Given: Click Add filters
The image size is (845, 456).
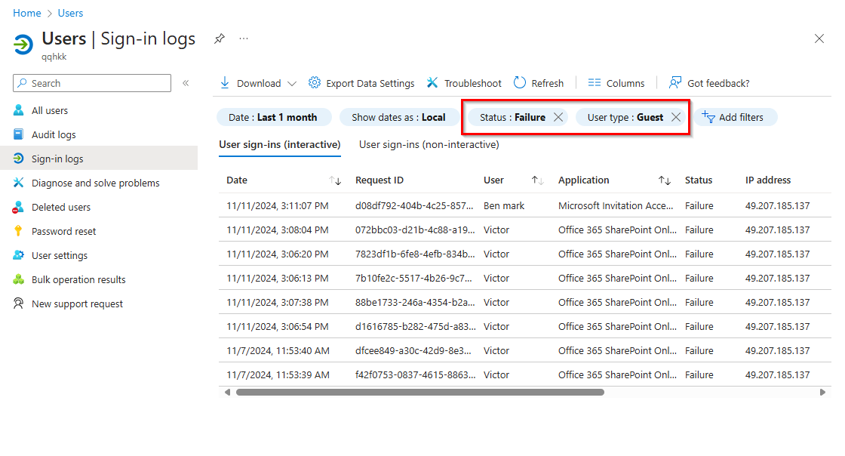Looking at the screenshot, I should point(736,117).
